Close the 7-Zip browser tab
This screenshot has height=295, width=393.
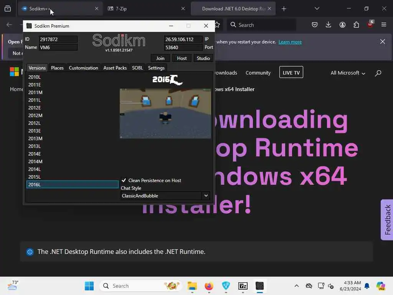tap(183, 8)
